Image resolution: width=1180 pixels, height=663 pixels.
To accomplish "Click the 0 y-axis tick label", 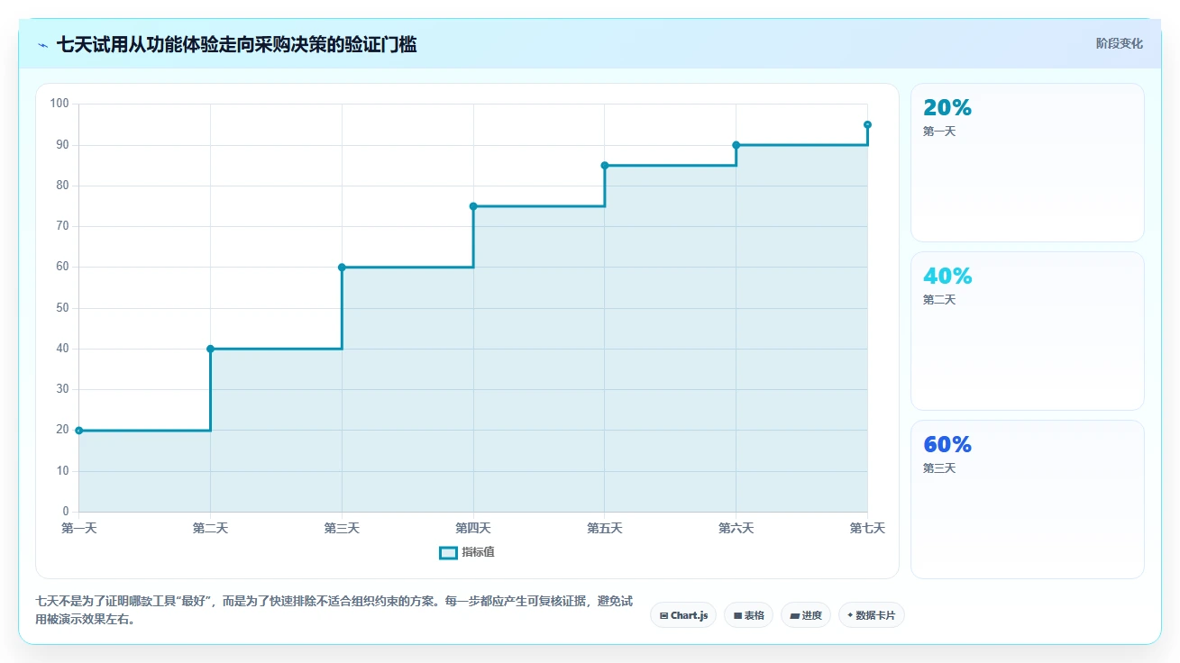I will point(66,513).
